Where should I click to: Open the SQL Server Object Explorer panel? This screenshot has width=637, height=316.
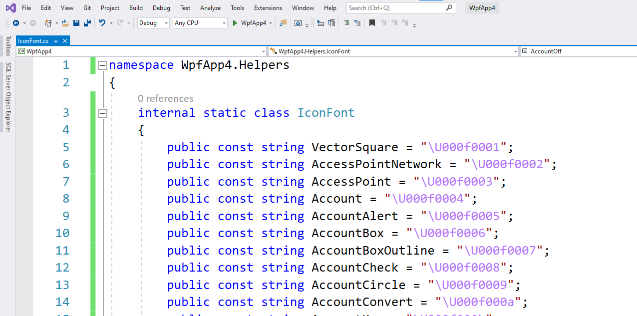pyautogui.click(x=8, y=97)
